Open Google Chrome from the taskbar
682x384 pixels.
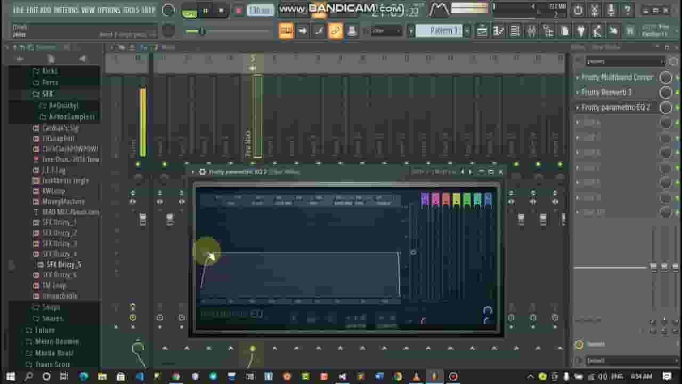pos(175,377)
